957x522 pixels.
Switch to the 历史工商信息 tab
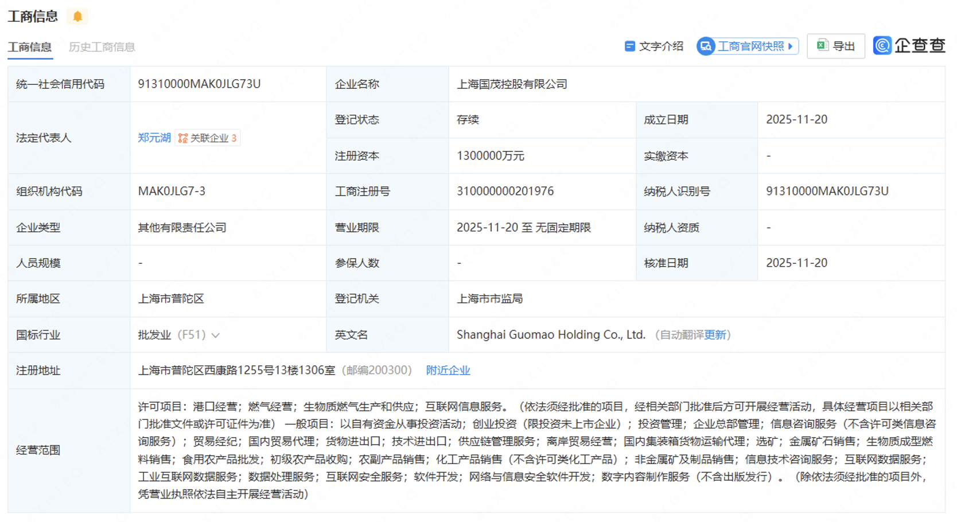click(x=102, y=46)
